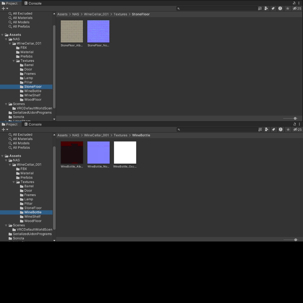
Task: Open Frames folder in lower tree
Action: click(30, 195)
